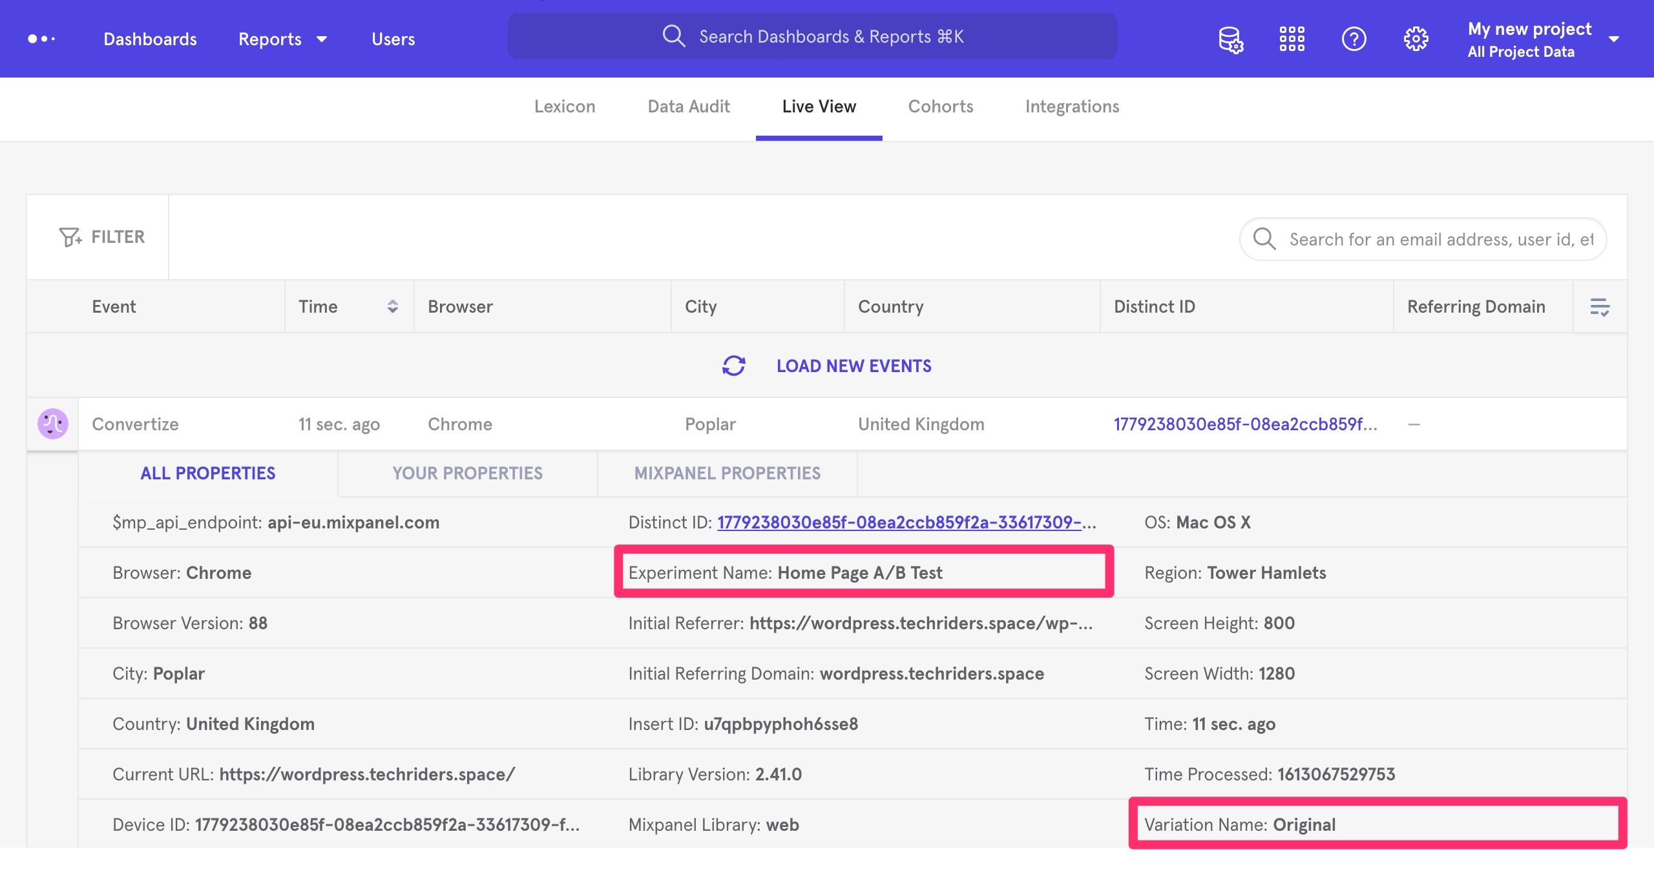Click the Current URL property

314,774
